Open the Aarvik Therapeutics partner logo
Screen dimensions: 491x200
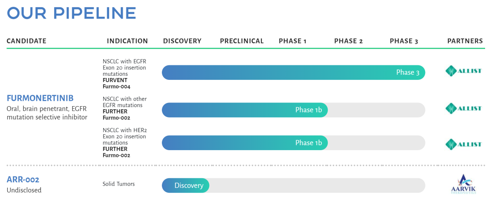coord(463,184)
